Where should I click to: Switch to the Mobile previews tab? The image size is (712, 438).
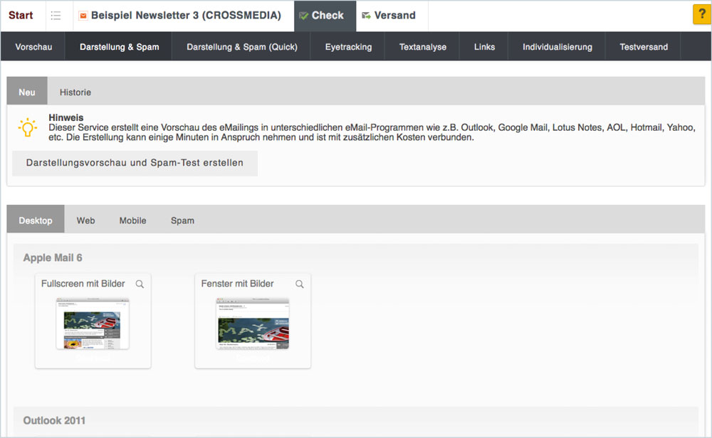(132, 220)
